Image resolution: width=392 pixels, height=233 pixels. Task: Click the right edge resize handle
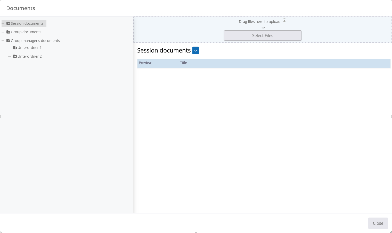391,117
